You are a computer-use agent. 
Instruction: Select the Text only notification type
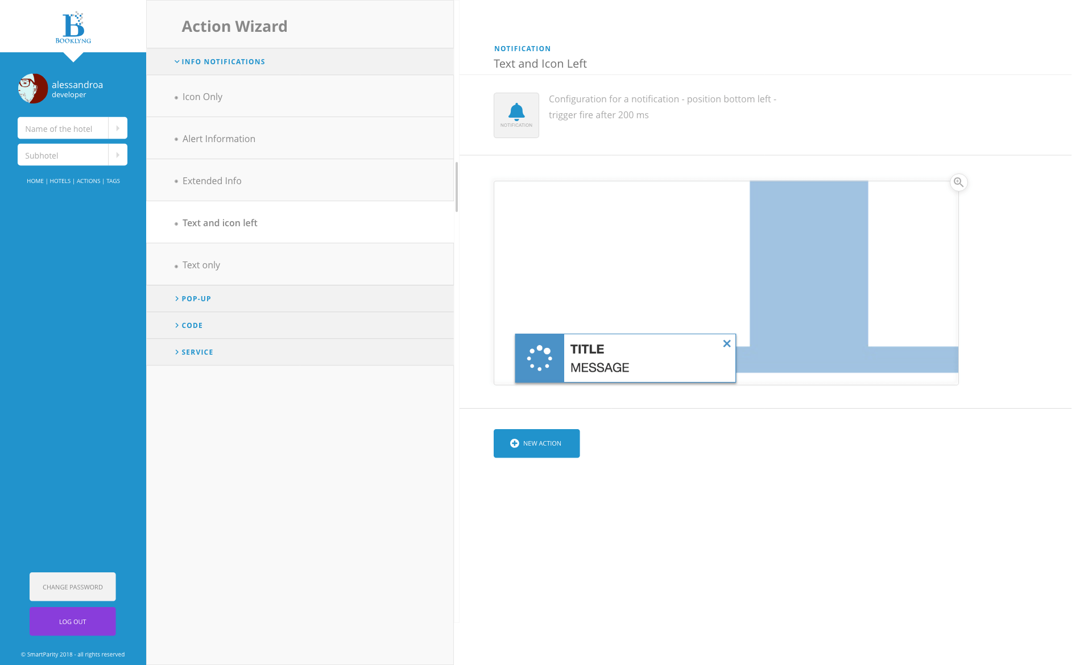(x=200, y=264)
